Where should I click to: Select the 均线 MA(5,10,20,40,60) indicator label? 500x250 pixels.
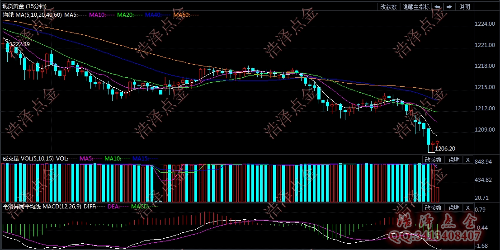tap(32, 15)
